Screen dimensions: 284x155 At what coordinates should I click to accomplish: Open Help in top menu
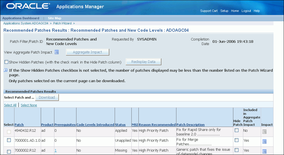coord(257,11)
